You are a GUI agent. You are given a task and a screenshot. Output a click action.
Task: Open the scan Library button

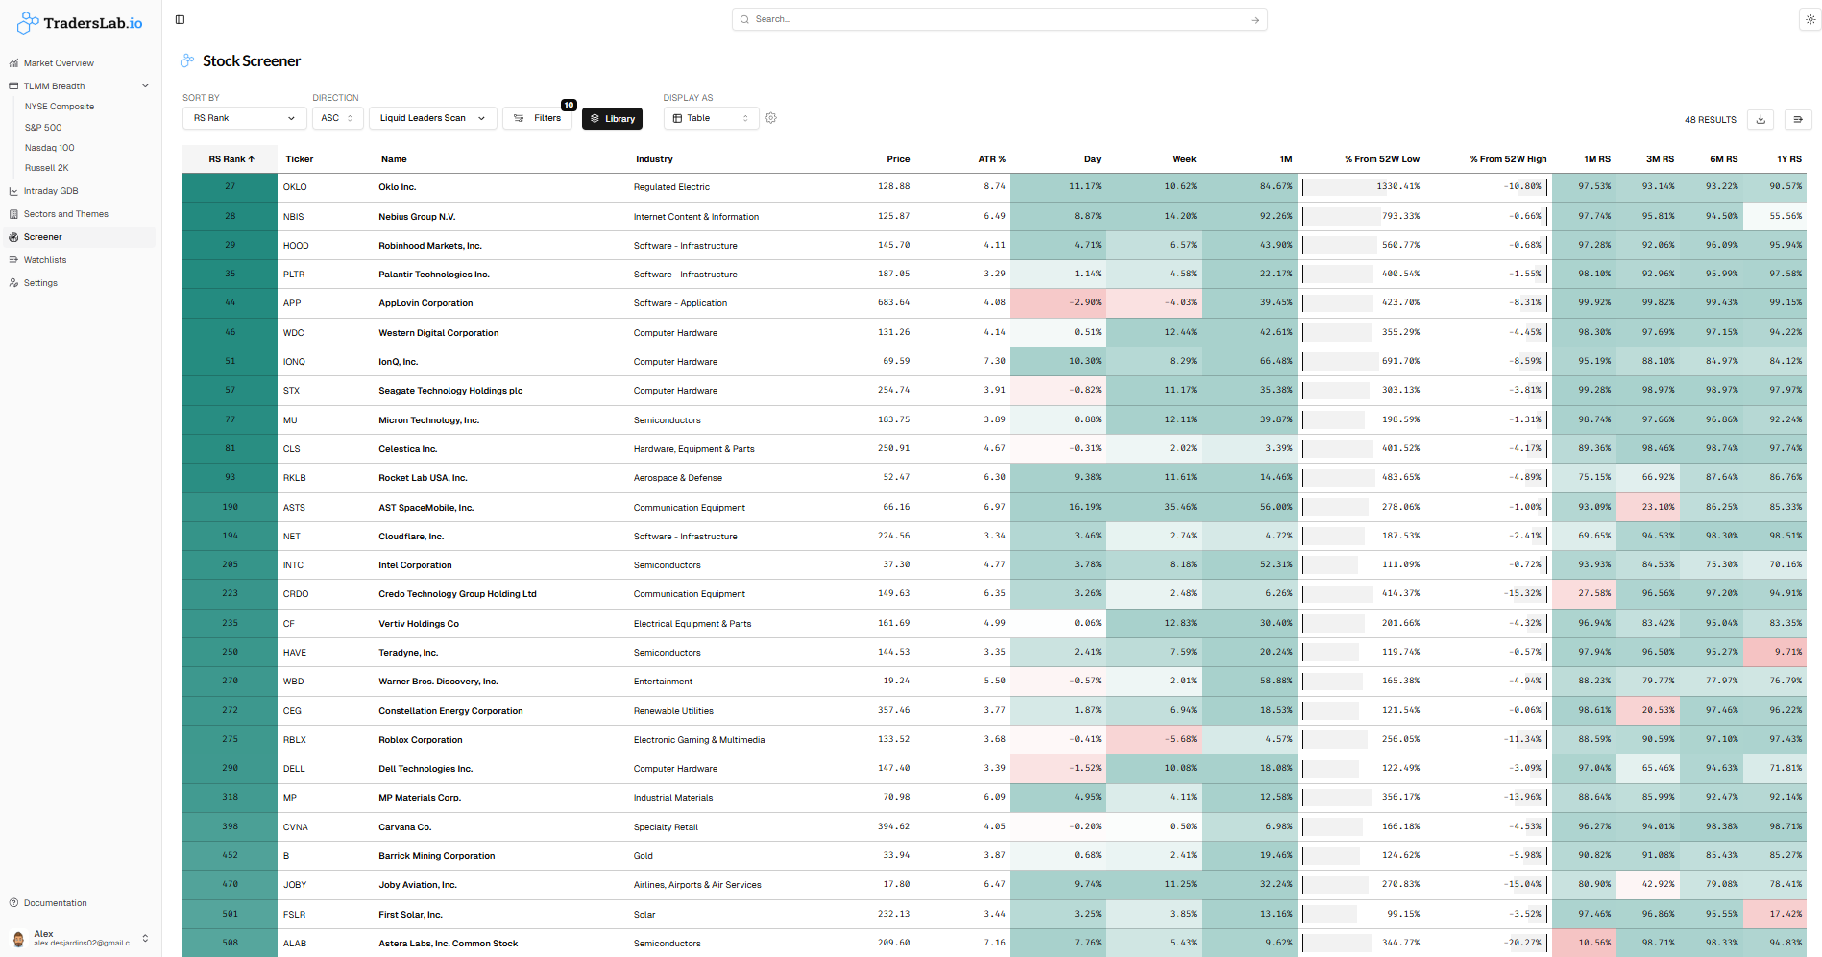click(612, 119)
